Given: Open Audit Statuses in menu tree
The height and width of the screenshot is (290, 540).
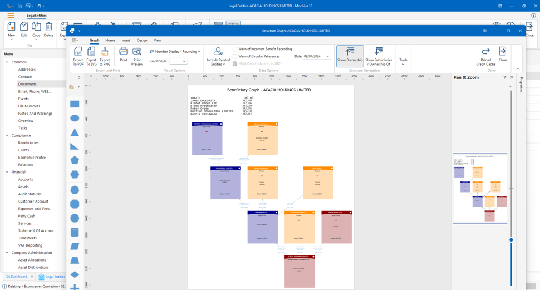Looking at the screenshot, I should [x=30, y=194].
